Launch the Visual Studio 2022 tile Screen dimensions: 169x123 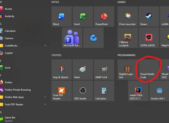click(164, 69)
